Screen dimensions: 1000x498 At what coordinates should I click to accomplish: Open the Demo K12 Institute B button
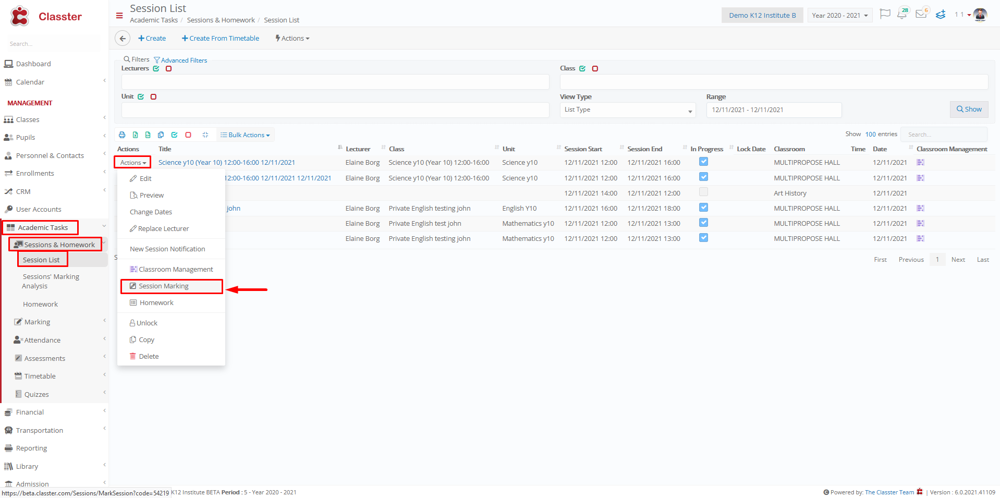pos(762,15)
